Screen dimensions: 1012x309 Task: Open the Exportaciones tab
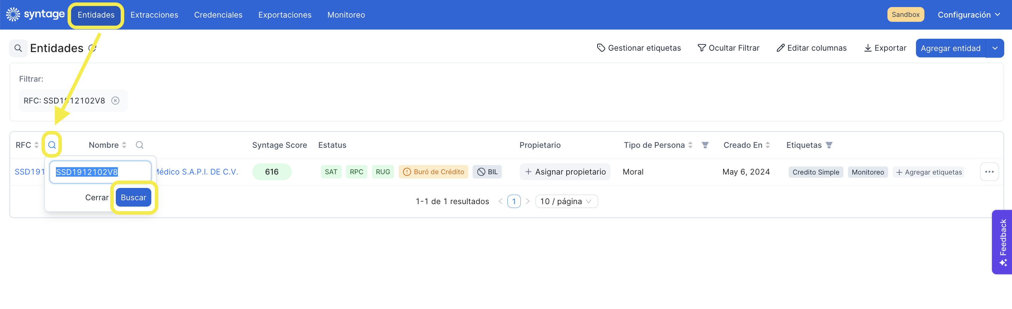click(285, 15)
